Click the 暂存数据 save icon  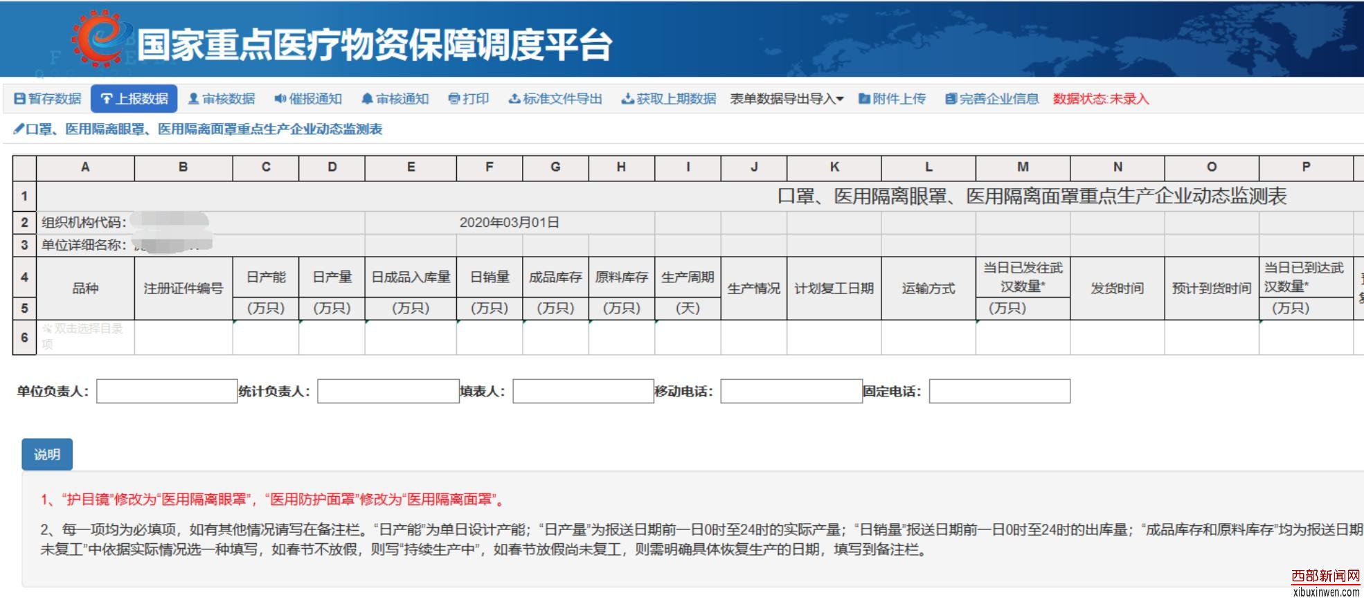coord(20,99)
